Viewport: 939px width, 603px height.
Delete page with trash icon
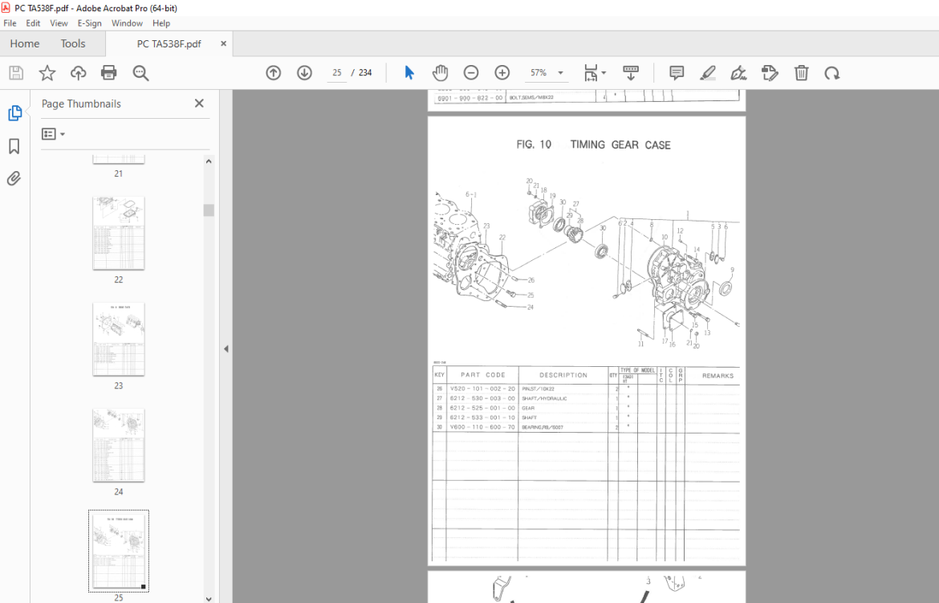tap(801, 73)
